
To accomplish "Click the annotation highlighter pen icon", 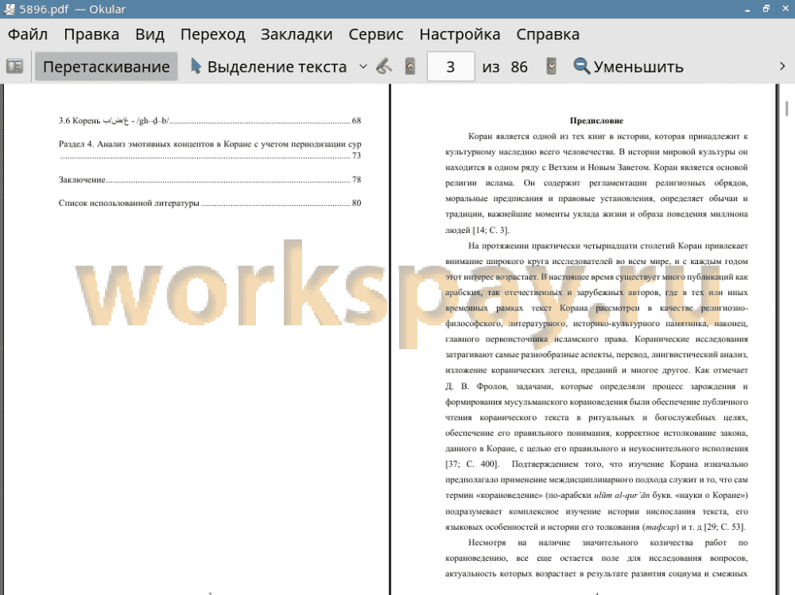I will (x=384, y=67).
